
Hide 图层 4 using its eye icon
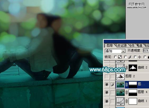(107, 92)
